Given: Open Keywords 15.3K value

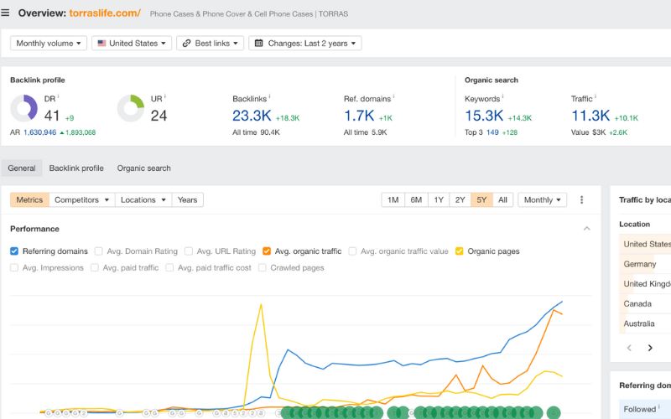Looking at the screenshot, I should tap(484, 116).
